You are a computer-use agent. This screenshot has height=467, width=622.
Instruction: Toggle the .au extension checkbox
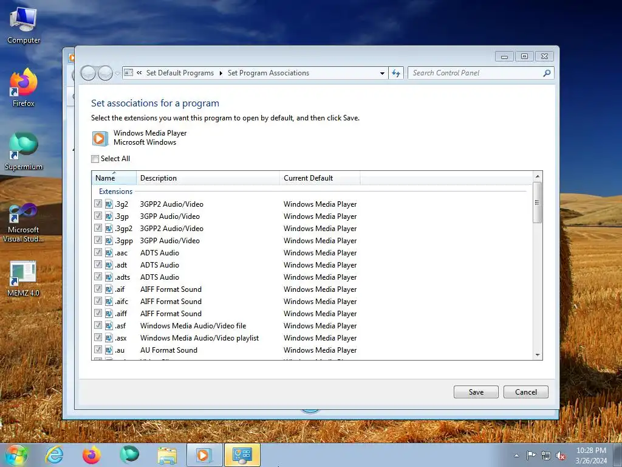98,350
